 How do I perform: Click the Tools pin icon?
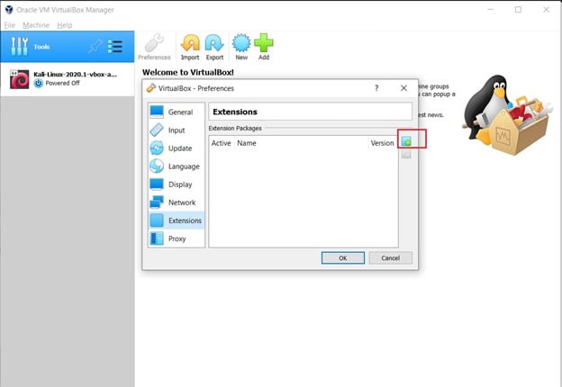point(95,47)
